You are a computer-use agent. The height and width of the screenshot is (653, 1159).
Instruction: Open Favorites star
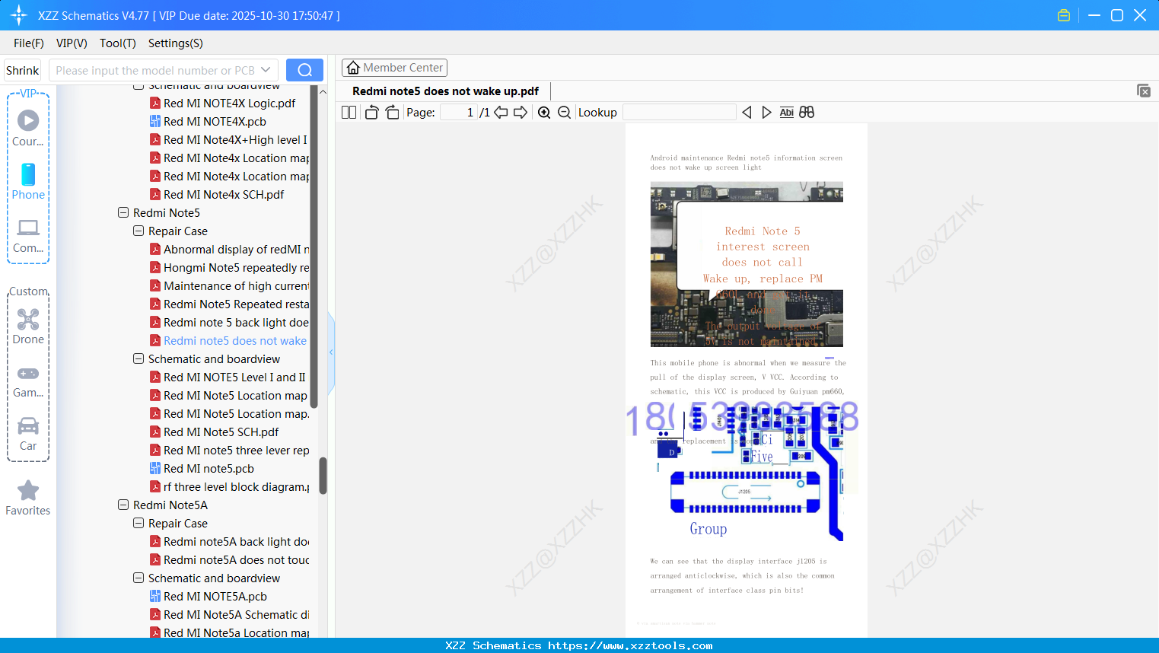(28, 498)
